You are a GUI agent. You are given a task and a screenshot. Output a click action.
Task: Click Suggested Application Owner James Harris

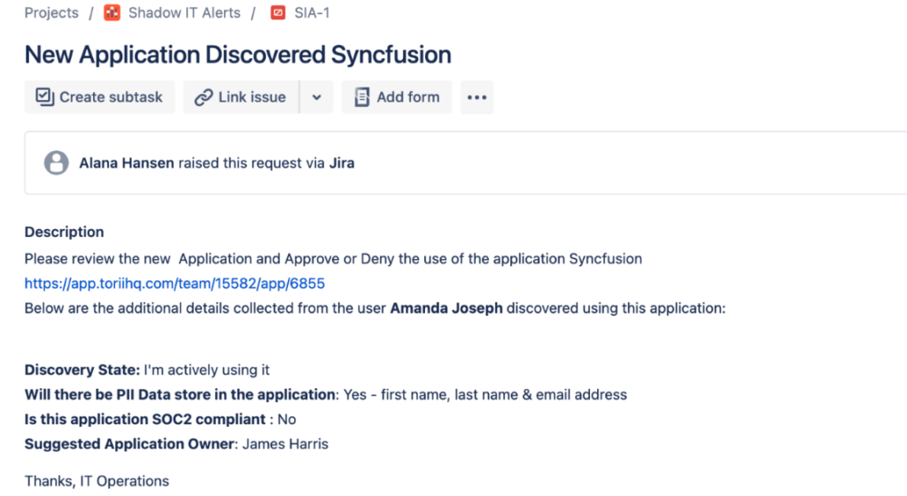click(176, 444)
